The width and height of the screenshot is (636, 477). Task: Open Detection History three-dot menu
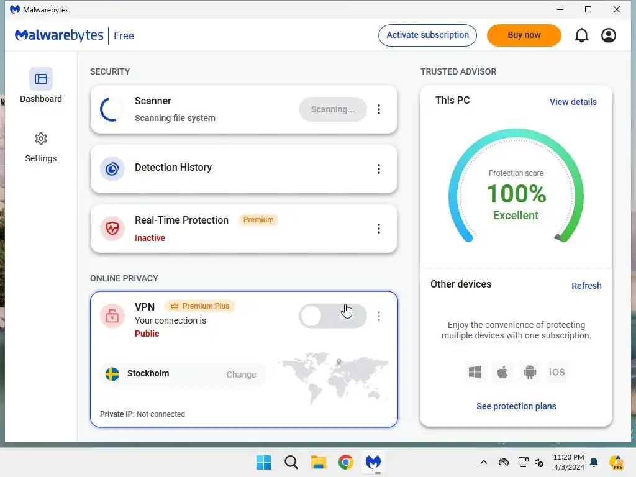(x=378, y=169)
